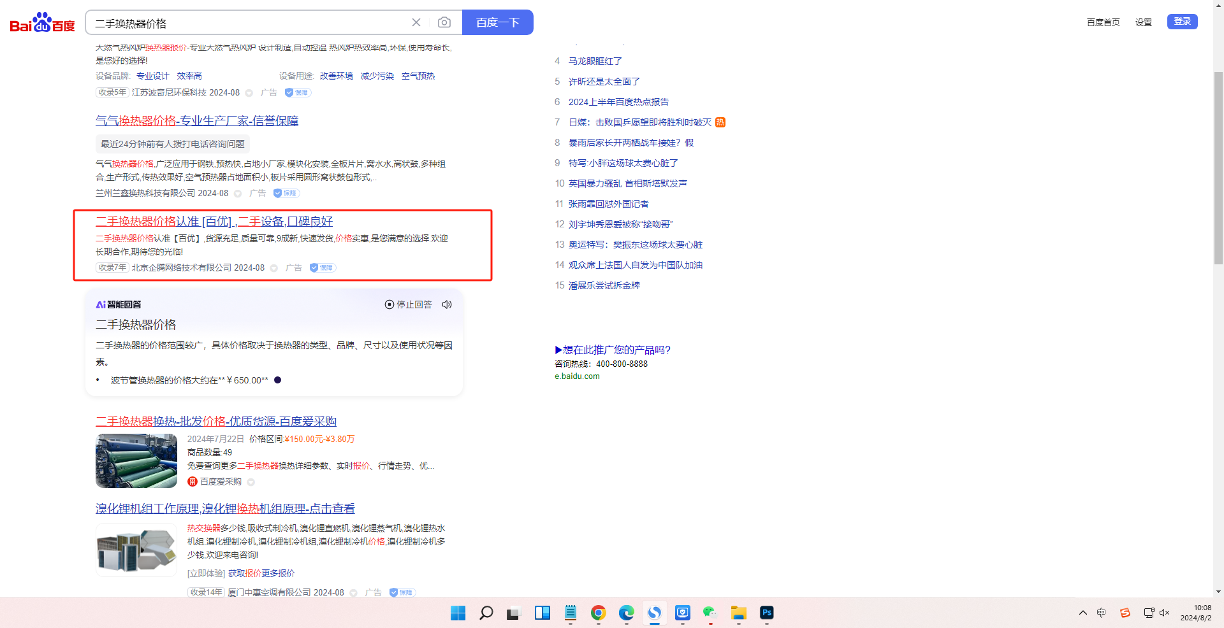Viewport: 1224px width, 628px height.
Task: Play the AI answer aloud with speaker icon
Action: [x=447, y=304]
